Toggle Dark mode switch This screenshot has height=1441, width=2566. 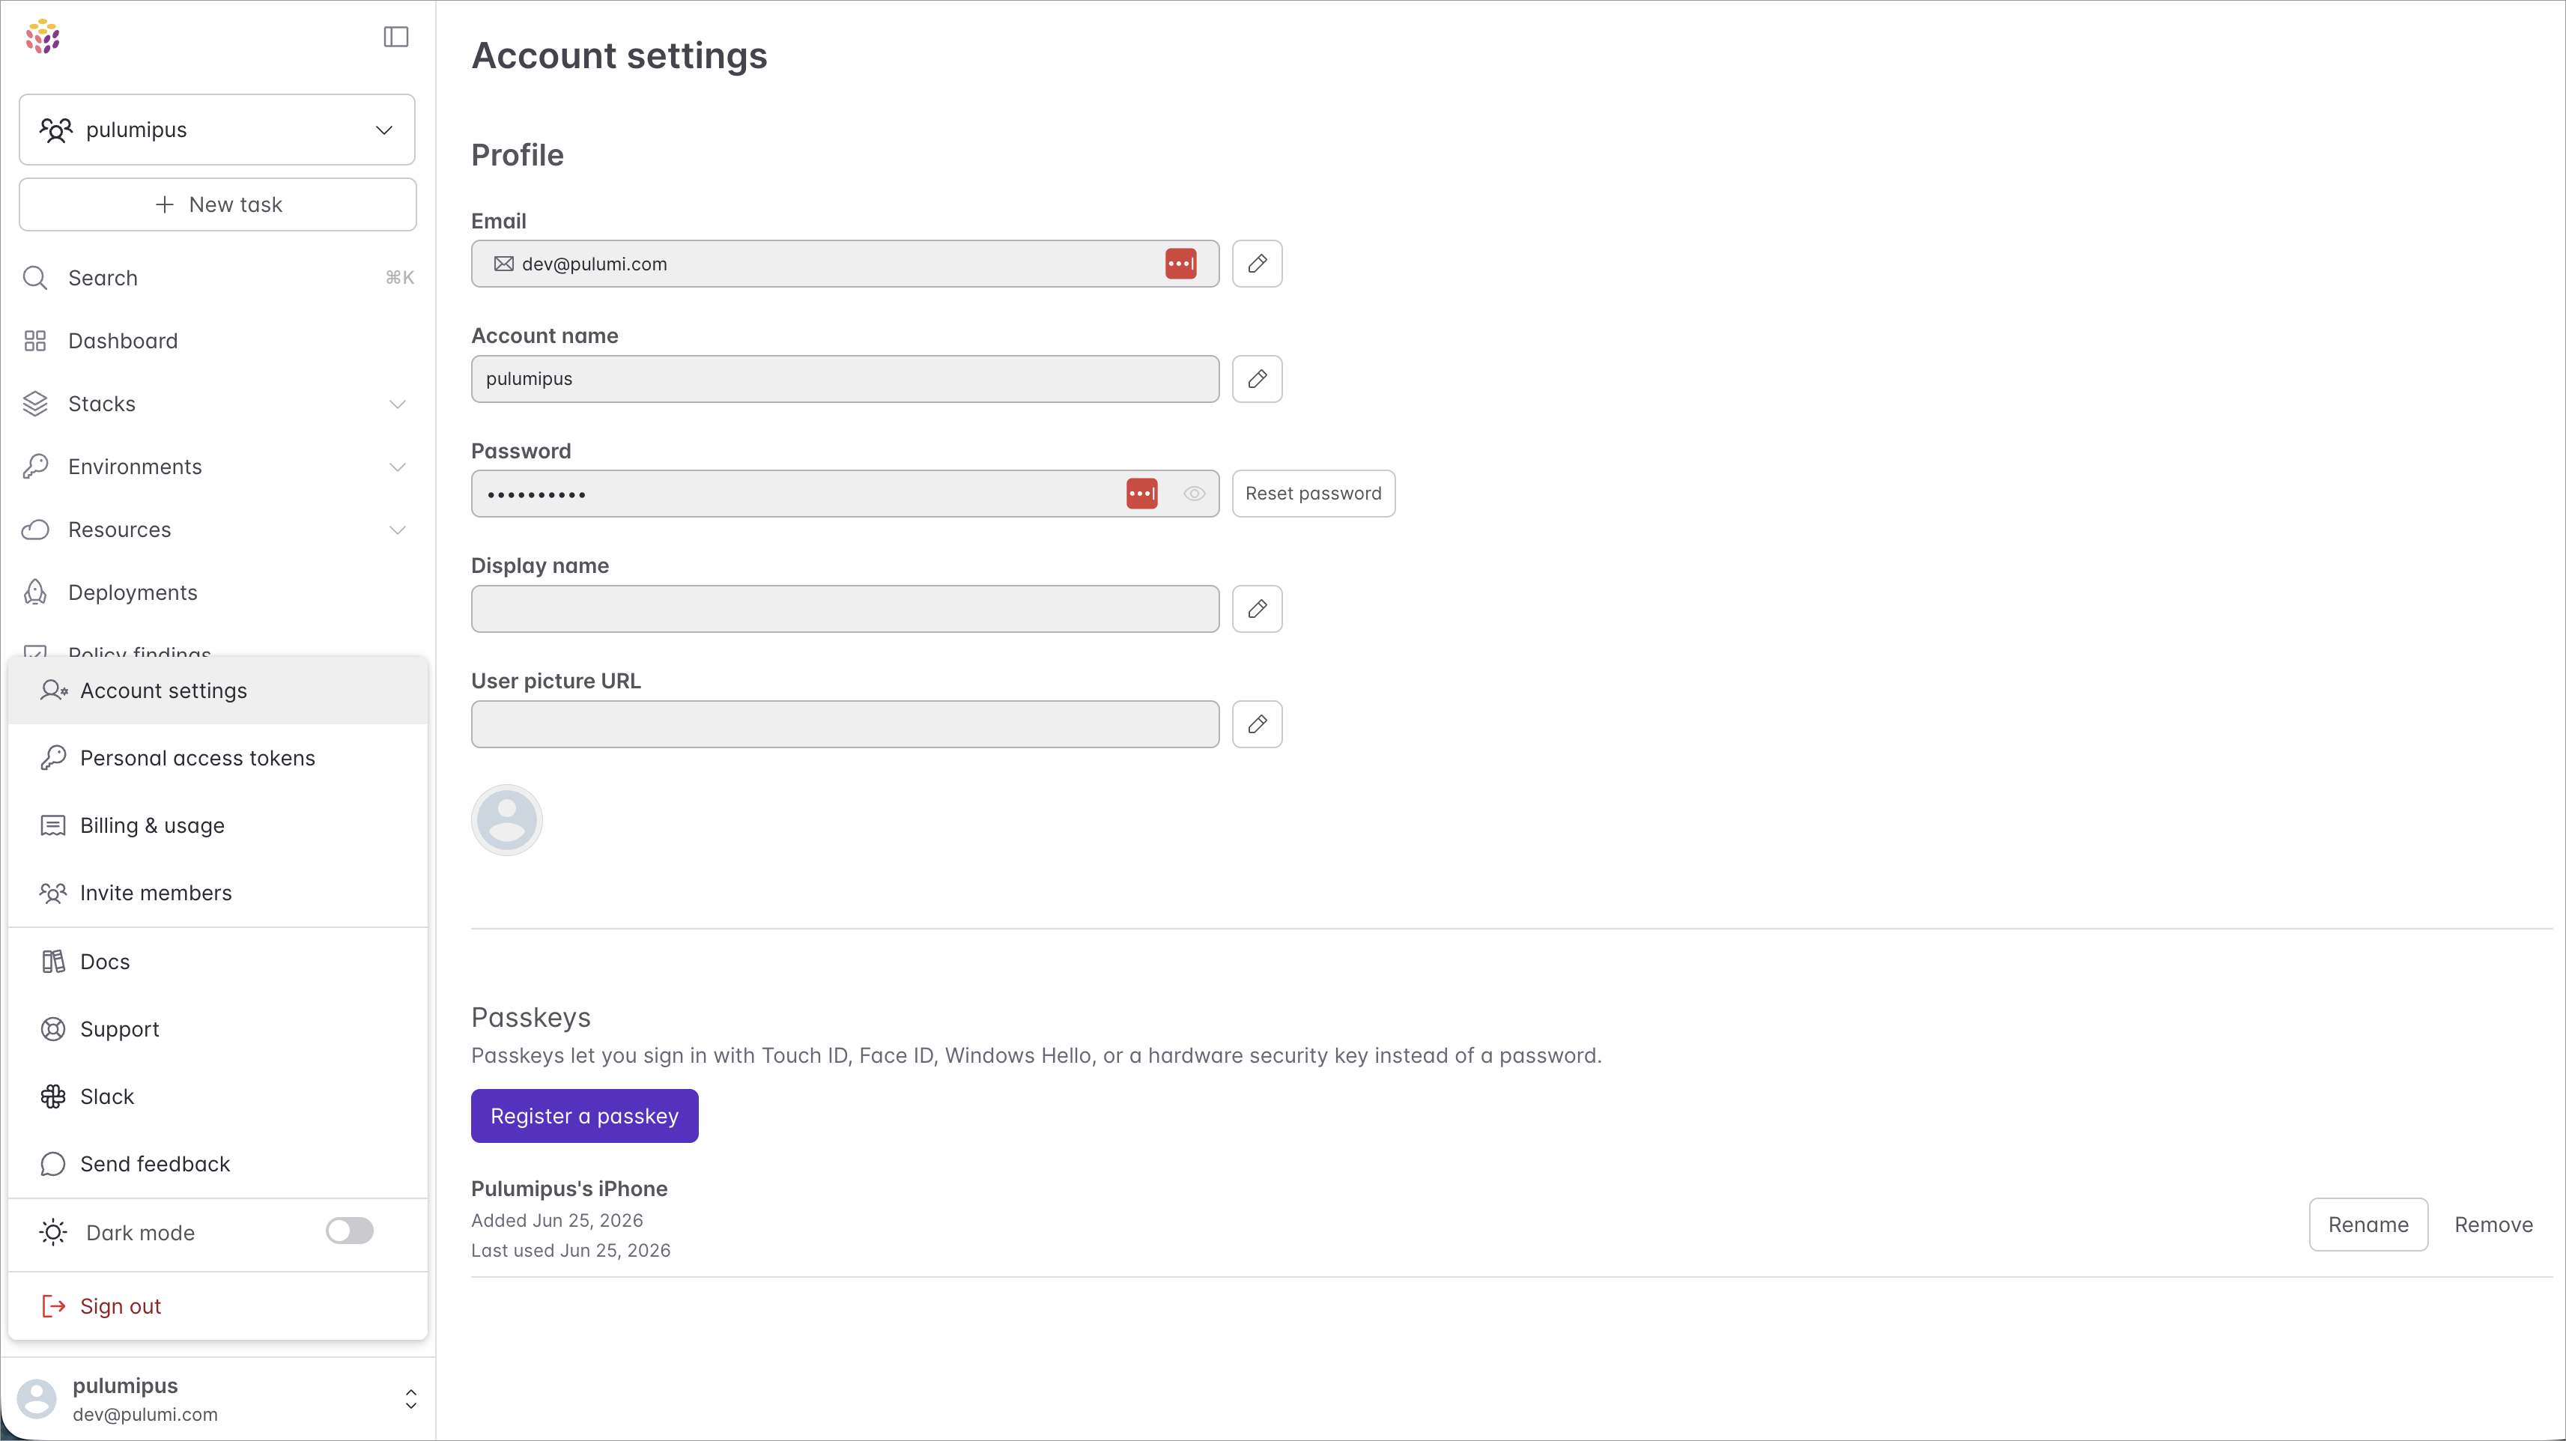(350, 1232)
